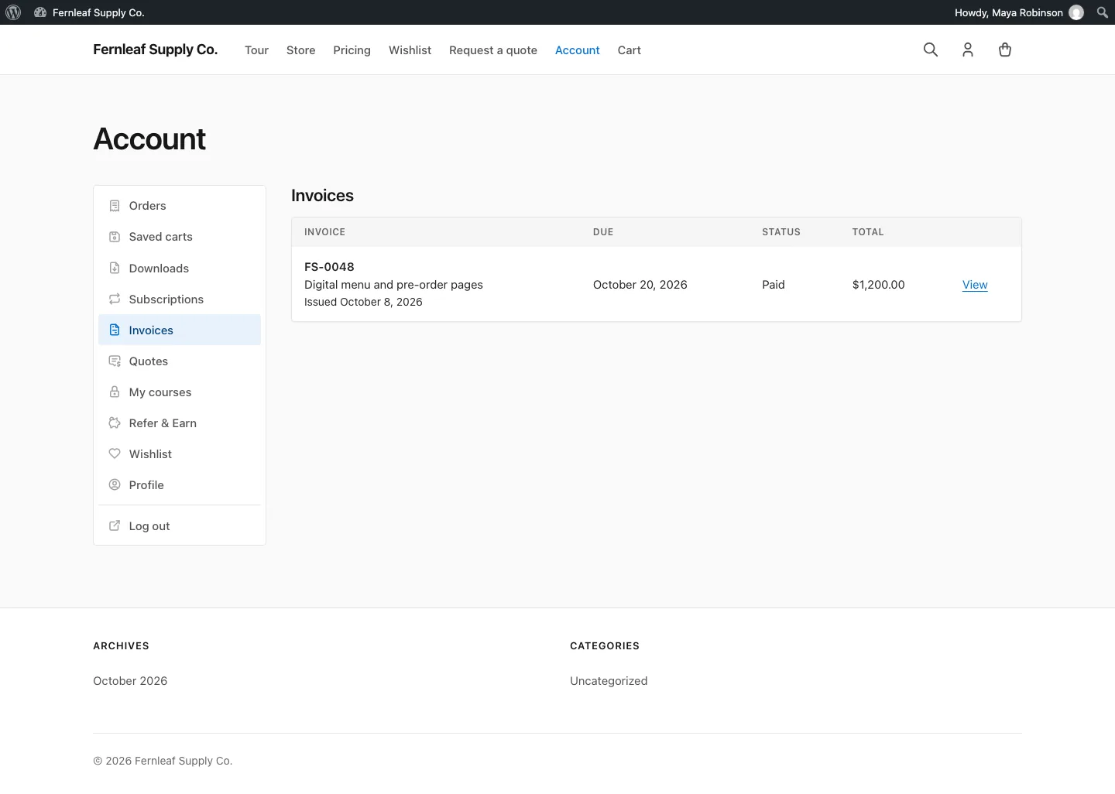Click the My courses lock icon

pyautogui.click(x=115, y=392)
